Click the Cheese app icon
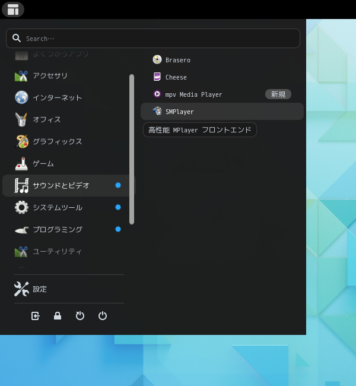The width and height of the screenshot is (356, 386). coord(157,77)
